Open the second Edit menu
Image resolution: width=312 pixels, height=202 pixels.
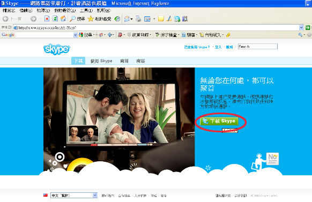[26, 10]
